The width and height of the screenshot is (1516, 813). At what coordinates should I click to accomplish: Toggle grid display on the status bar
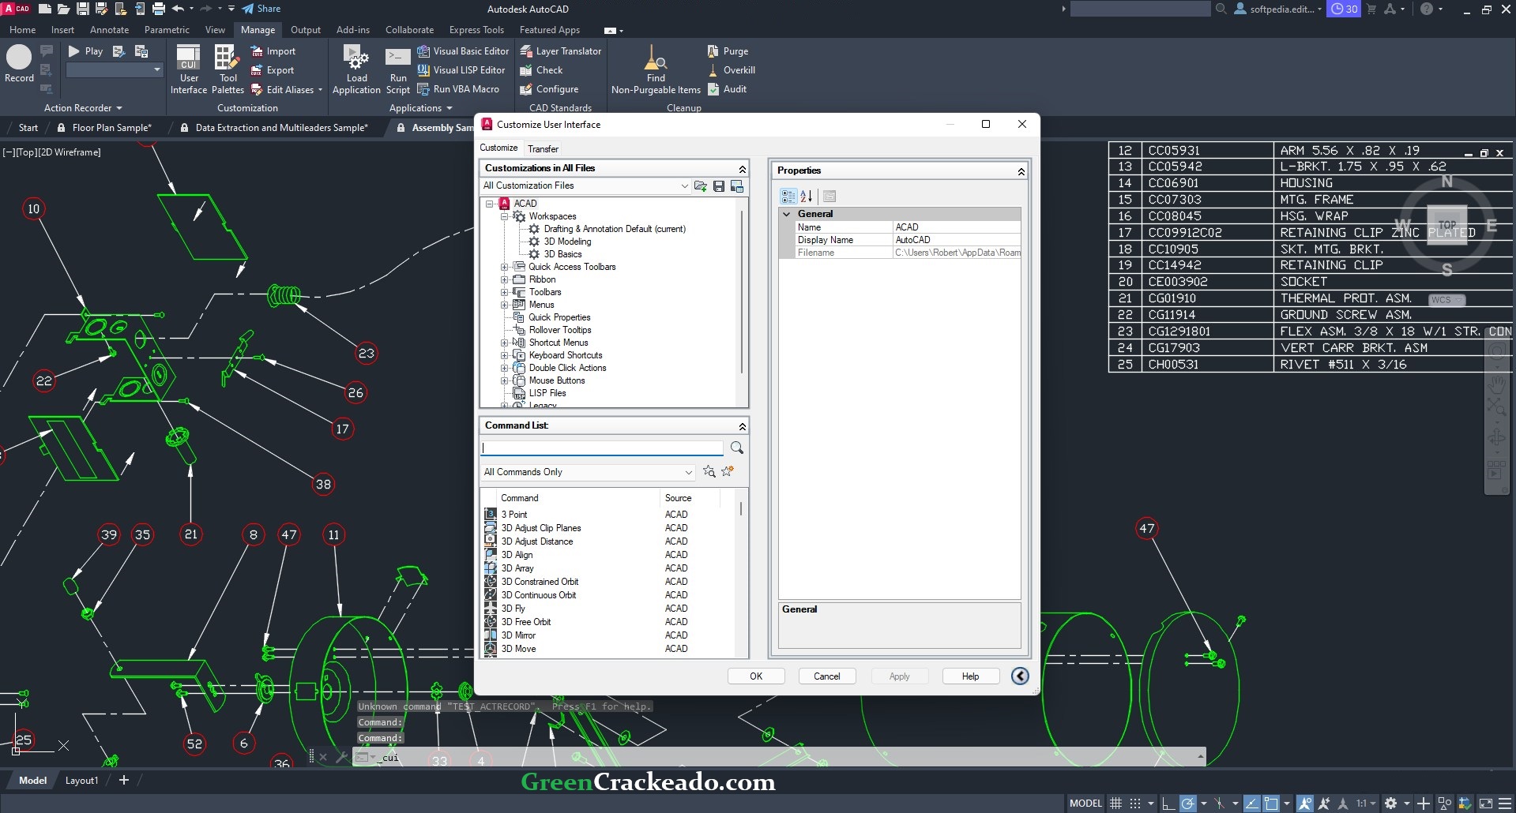(1115, 803)
